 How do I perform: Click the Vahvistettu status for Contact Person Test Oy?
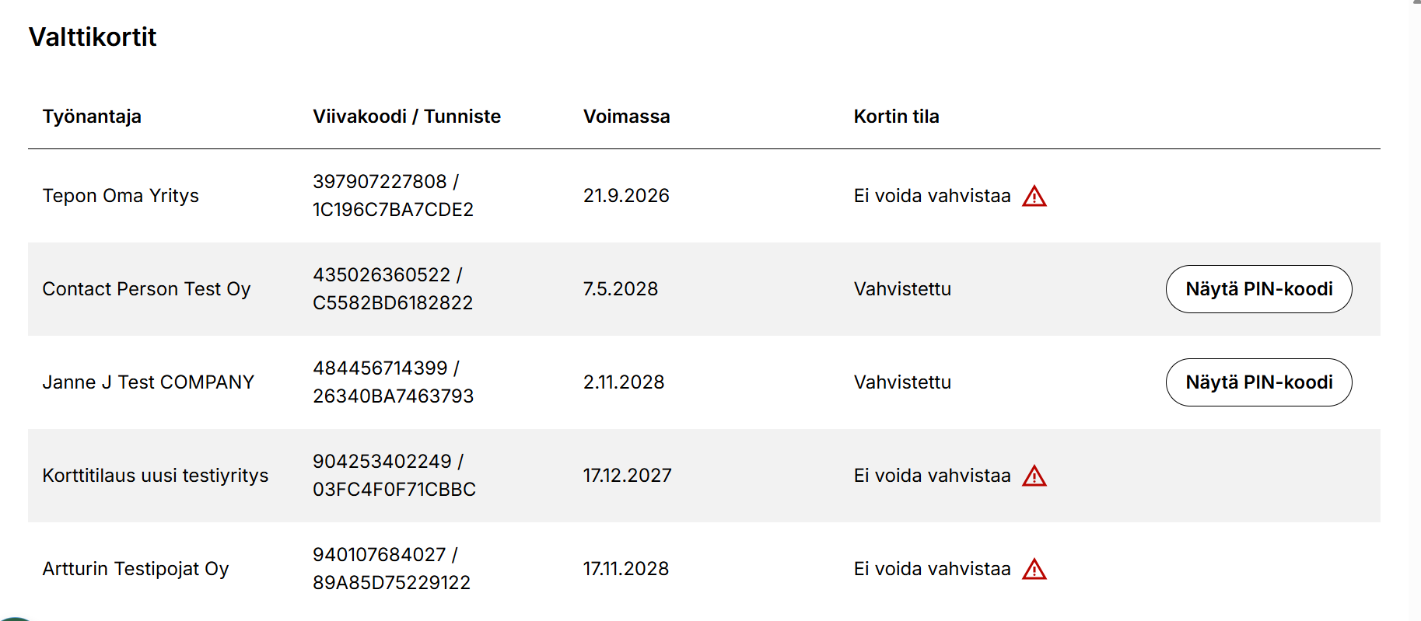coord(902,289)
